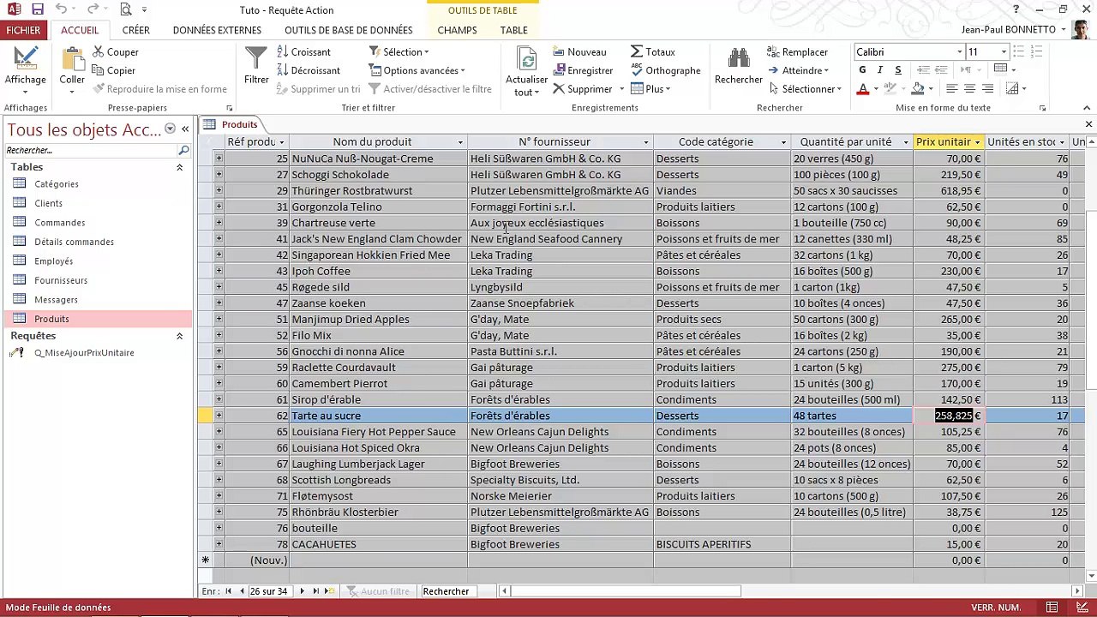Jump to the first record in the navigator
1097x617 pixels.
[228, 591]
